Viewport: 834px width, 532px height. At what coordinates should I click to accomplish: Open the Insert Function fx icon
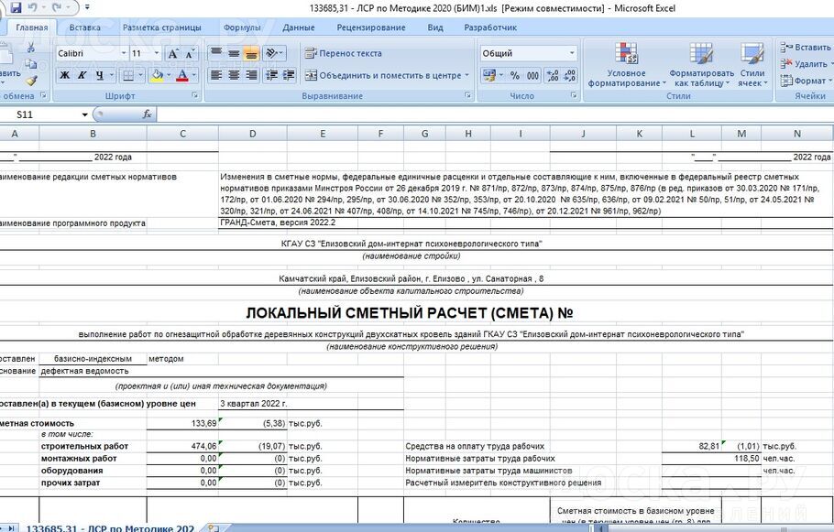click(x=147, y=114)
